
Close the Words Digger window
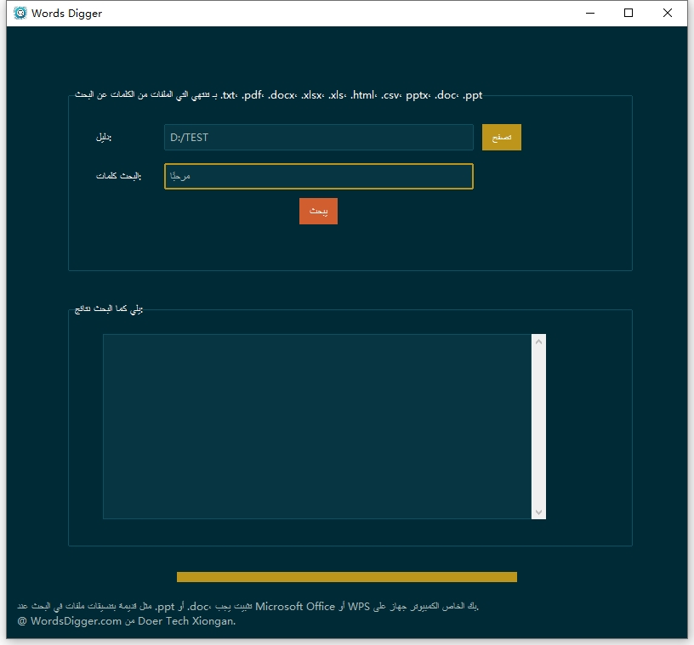[x=668, y=13]
